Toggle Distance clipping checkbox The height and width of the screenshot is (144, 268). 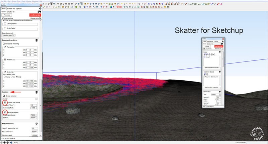5,112
